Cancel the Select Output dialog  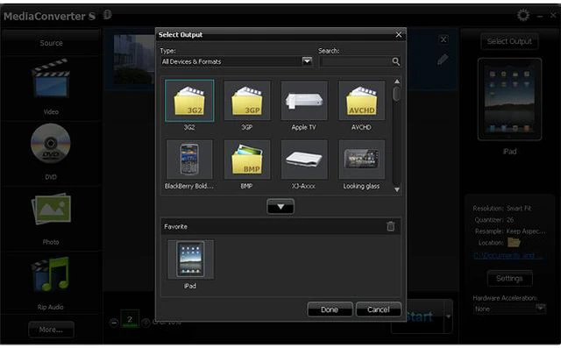pyautogui.click(x=379, y=309)
